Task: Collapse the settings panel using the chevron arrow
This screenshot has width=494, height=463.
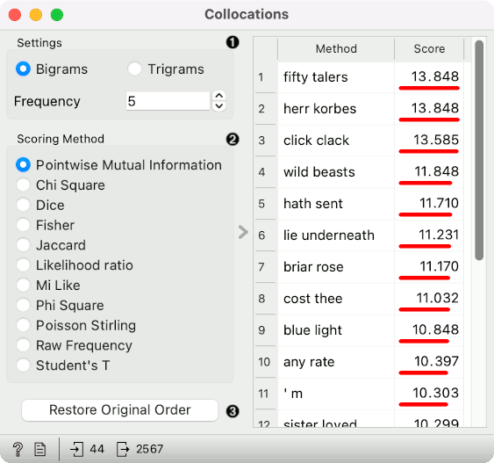Action: click(x=243, y=232)
